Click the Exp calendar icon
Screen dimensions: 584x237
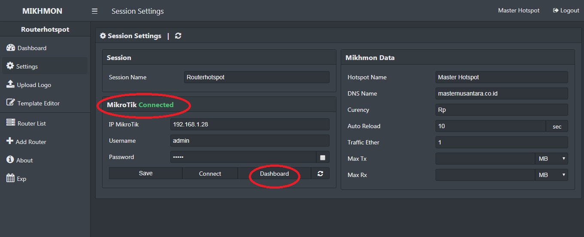pos(10,178)
